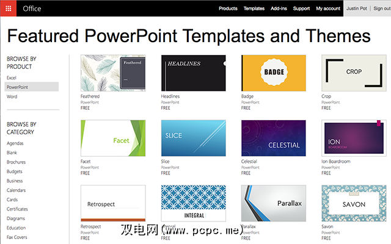Open the Templates menu
The height and width of the screenshot is (244, 391).
click(x=254, y=9)
